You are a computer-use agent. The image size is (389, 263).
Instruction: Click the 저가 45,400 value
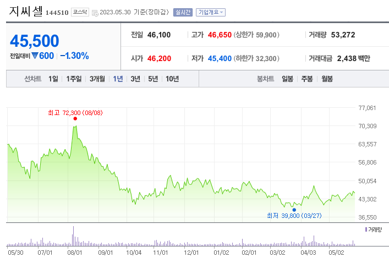pyautogui.click(x=220, y=58)
